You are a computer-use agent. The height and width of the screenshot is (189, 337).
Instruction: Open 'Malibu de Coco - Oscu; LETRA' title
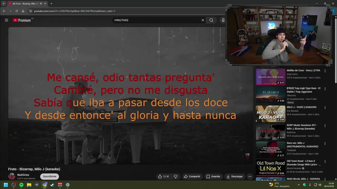click(303, 70)
